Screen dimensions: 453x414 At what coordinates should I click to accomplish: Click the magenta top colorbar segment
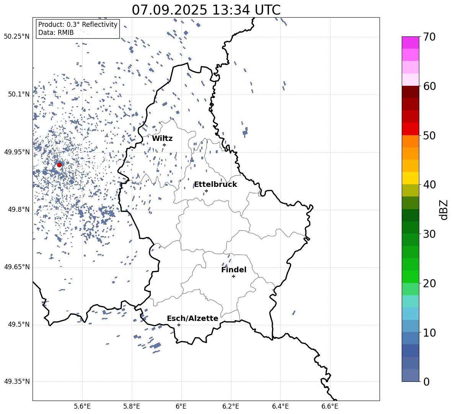point(410,43)
